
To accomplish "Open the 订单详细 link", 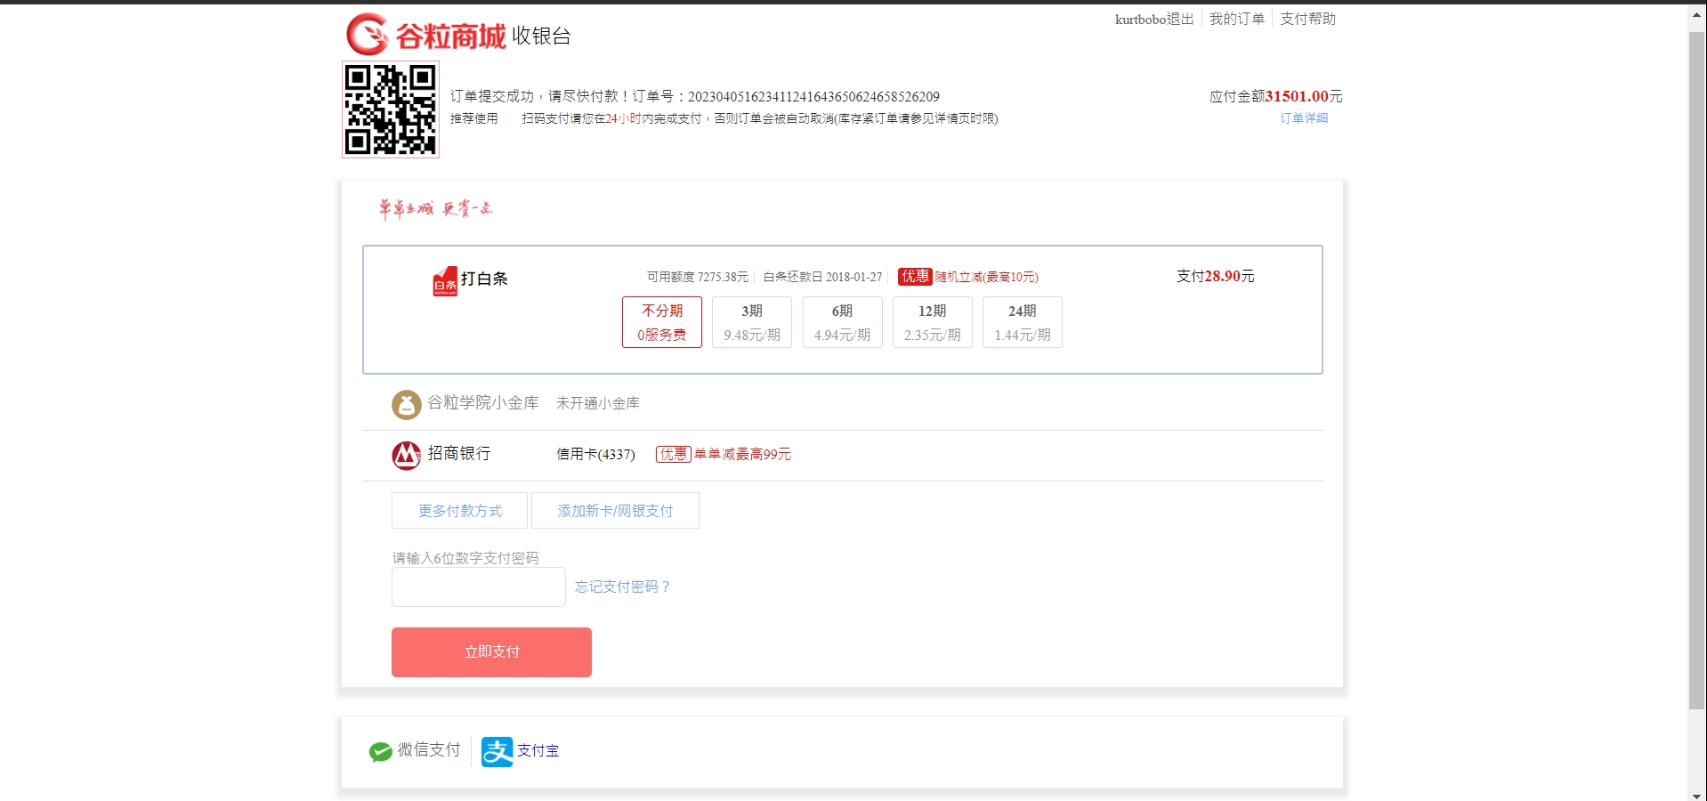I will click(1304, 118).
